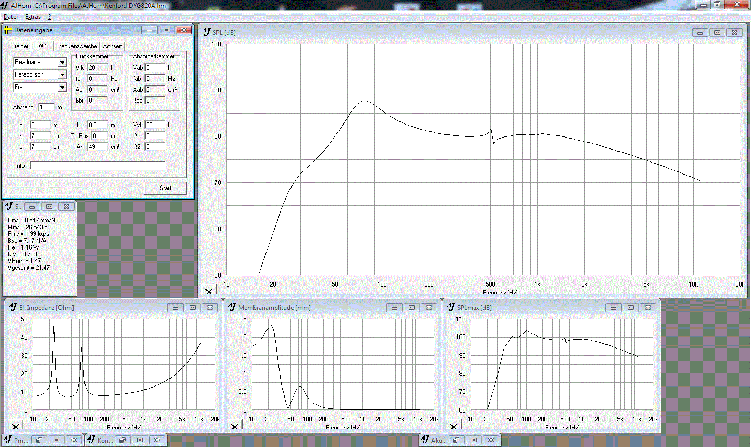
Task: Switch to the Frequenzweiche tab
Action: point(77,46)
